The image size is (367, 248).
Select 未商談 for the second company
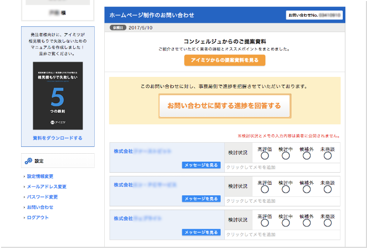pos(328,190)
